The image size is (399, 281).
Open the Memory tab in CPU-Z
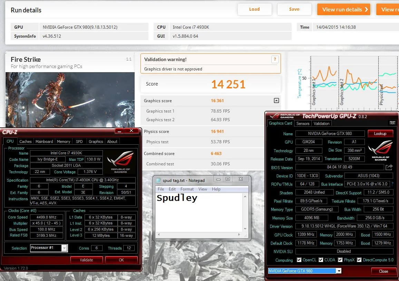tap(64, 142)
